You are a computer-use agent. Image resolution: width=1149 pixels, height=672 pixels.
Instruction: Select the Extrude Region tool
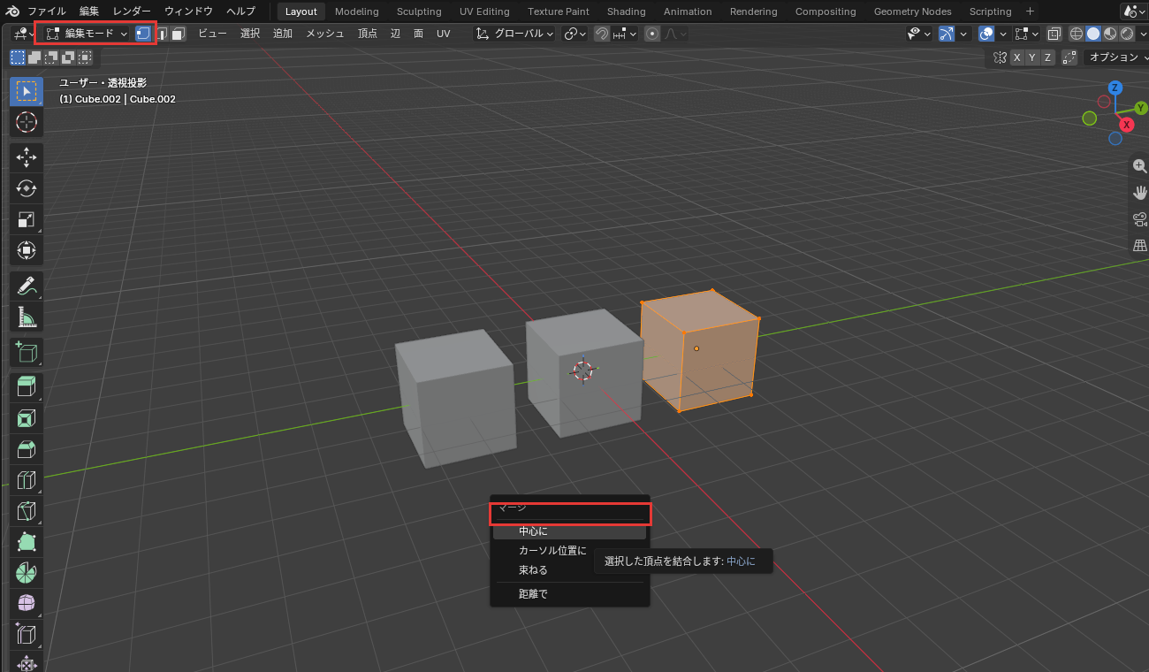click(x=27, y=386)
